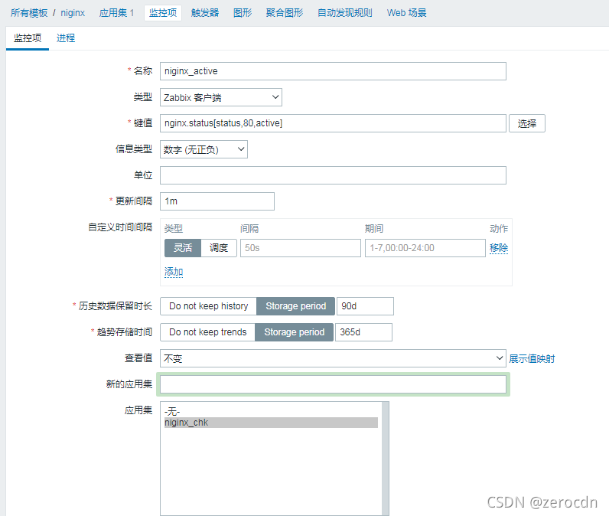Open the 所有模板 breadcrumb link
This screenshot has height=516, width=609.
tap(29, 13)
